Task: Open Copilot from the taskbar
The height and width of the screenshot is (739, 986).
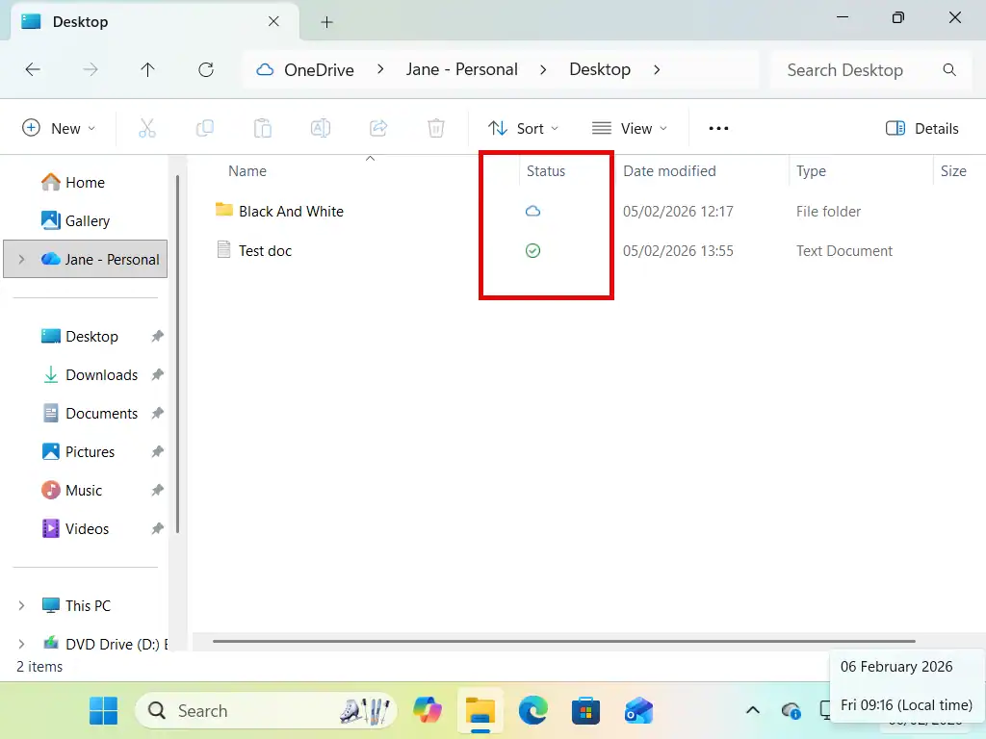Action: click(x=428, y=710)
